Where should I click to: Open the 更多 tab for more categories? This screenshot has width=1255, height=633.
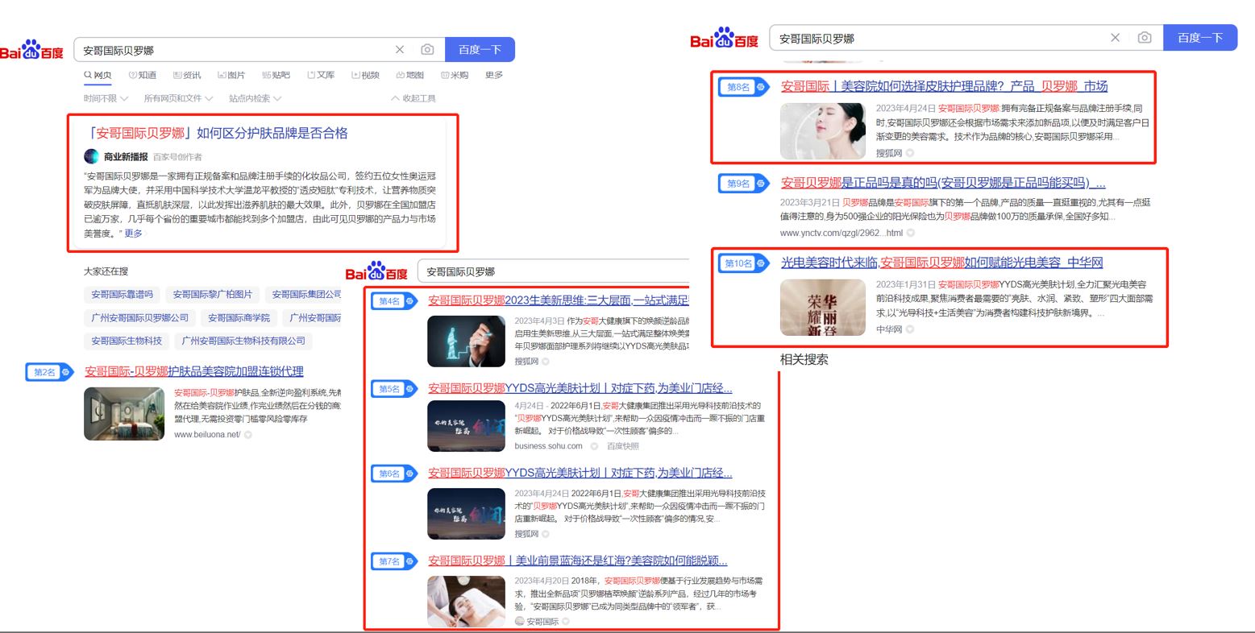(493, 75)
